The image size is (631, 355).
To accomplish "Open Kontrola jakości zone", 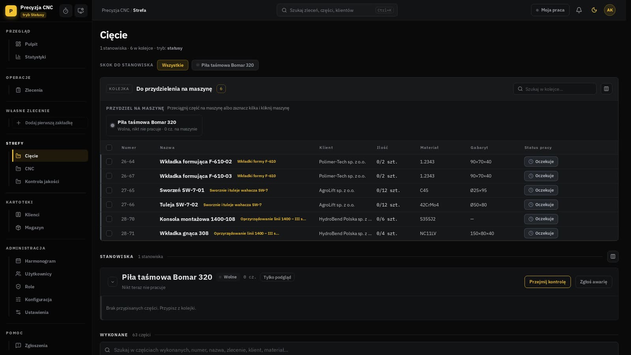I will click(x=49, y=181).
